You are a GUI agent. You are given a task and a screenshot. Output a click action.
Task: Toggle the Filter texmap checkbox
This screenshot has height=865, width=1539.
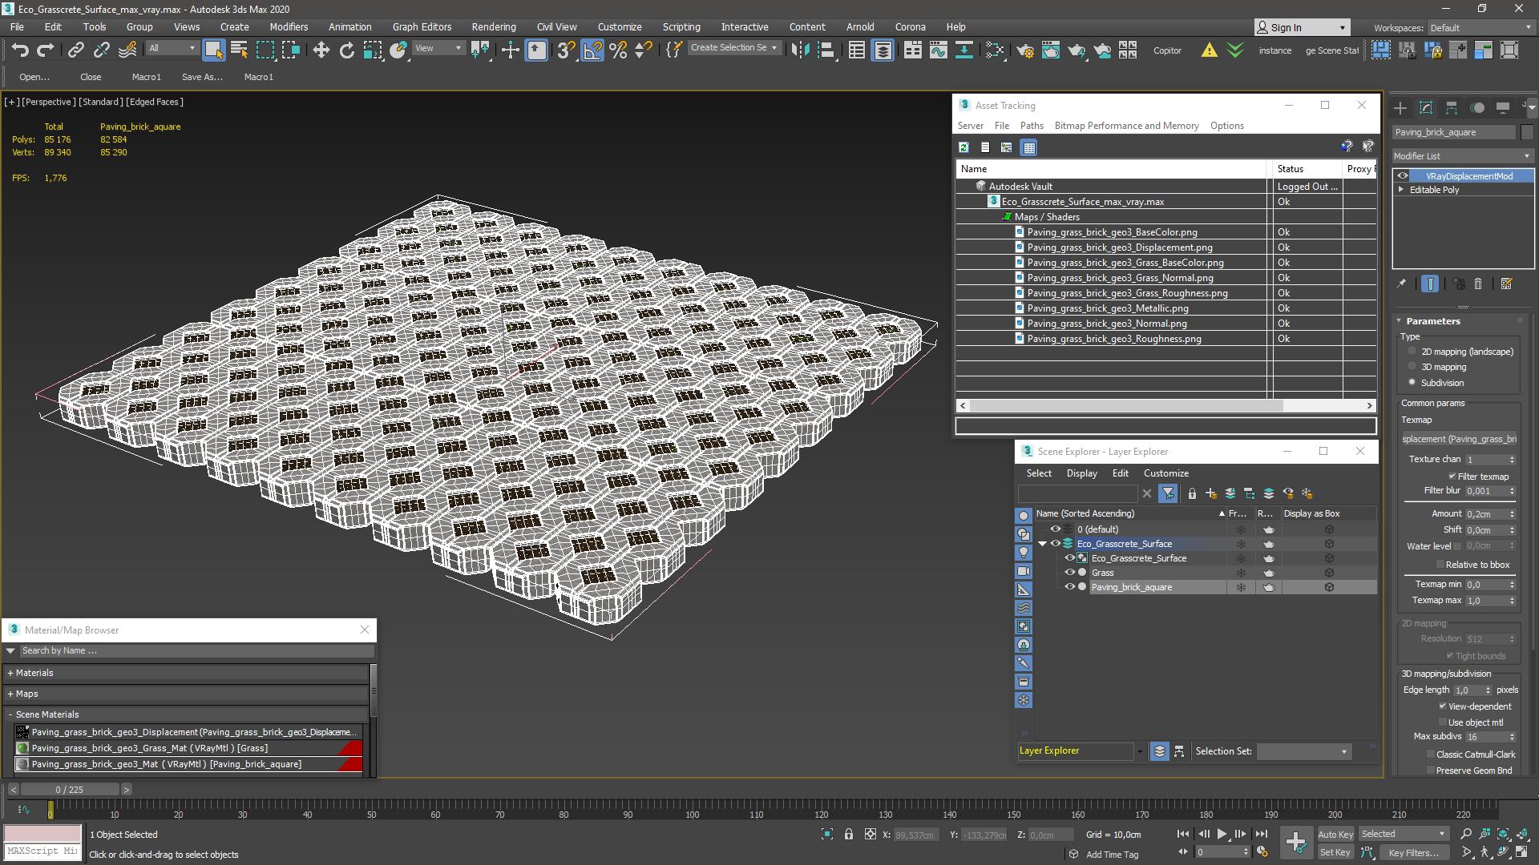tap(1452, 476)
